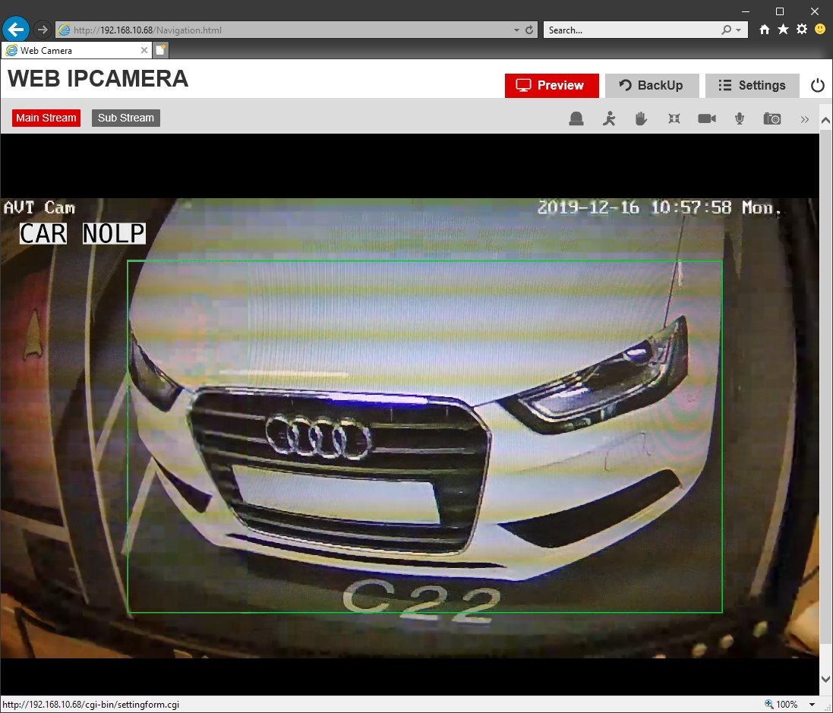The height and width of the screenshot is (713, 833).
Task: Maximize the browser window
Action: 780,11
